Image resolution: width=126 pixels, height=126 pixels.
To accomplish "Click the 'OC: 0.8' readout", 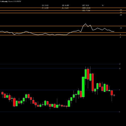I will [86, 6].
